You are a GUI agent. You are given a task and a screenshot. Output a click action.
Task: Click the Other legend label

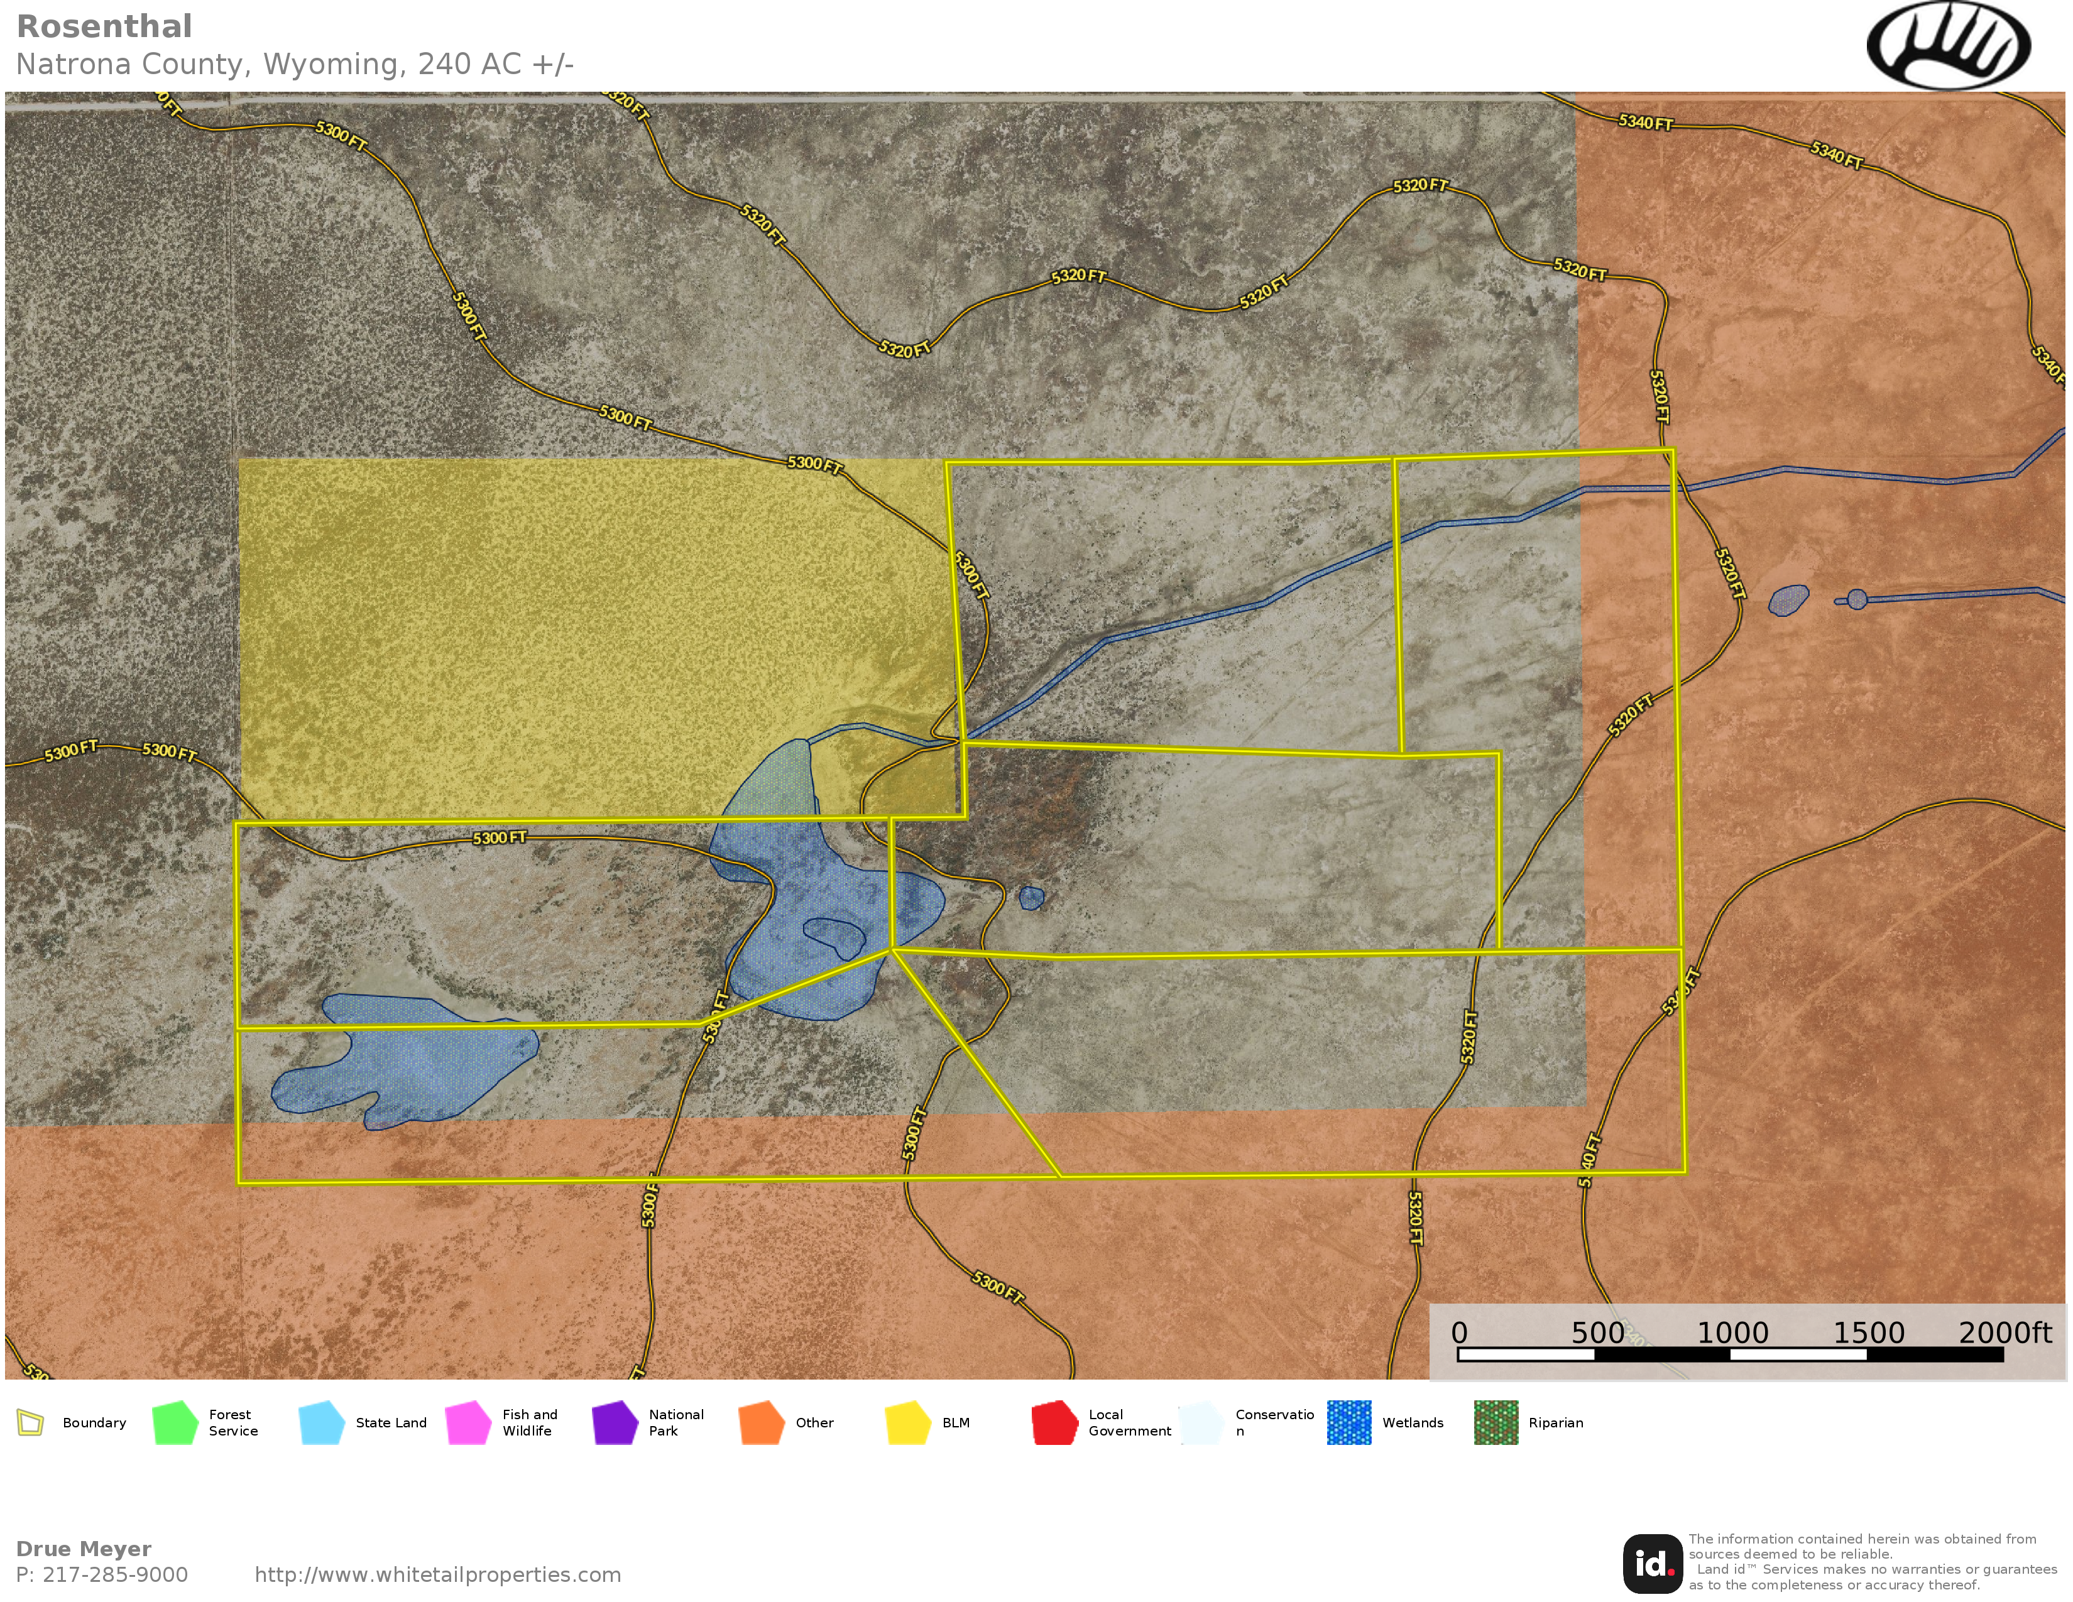(x=814, y=1422)
